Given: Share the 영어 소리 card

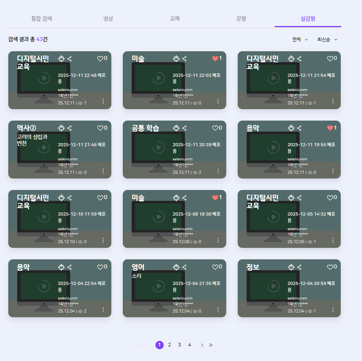Looking at the screenshot, I should (x=184, y=267).
